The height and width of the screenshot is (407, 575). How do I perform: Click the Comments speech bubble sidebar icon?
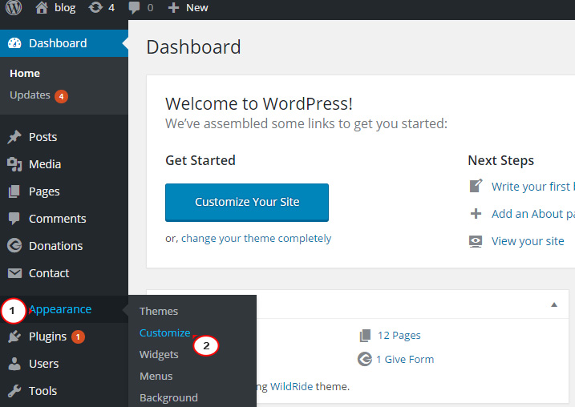pos(14,219)
